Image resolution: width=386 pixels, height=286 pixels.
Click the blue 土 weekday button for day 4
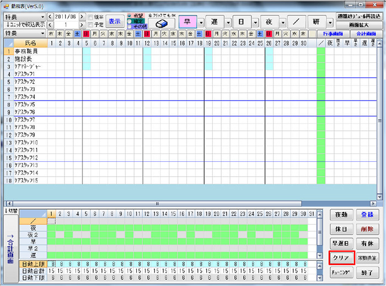78,34
